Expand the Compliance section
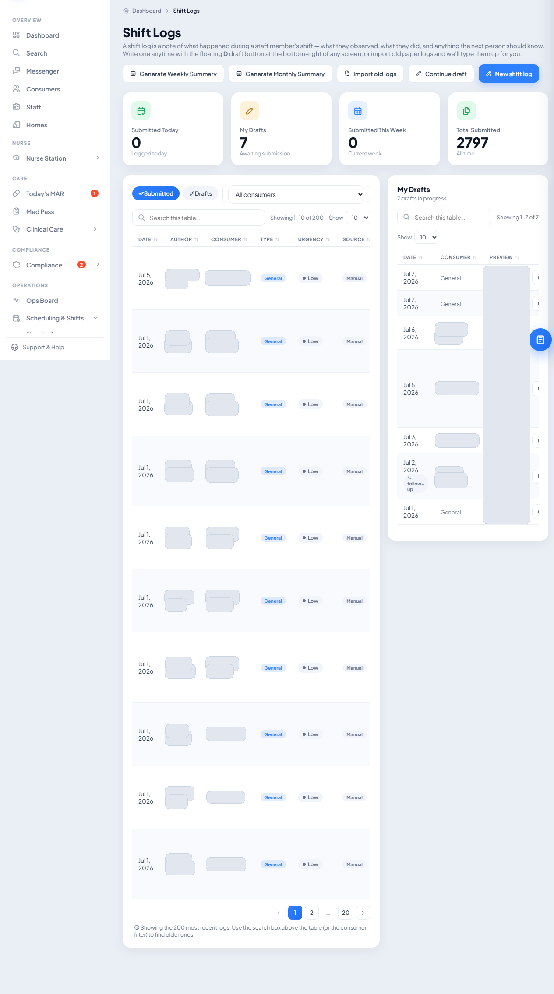Viewport: 554px width, 994px height. tap(98, 265)
